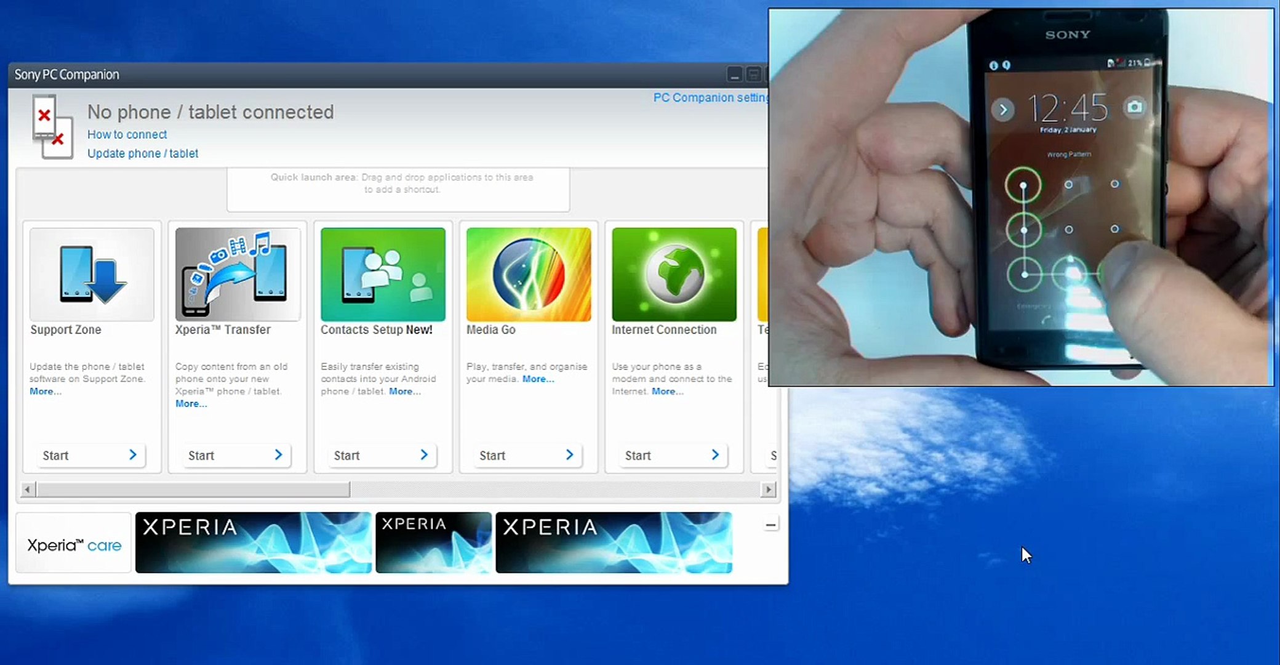The height and width of the screenshot is (665, 1280).
Task: Click the Support Zone download icon
Action: point(92,275)
